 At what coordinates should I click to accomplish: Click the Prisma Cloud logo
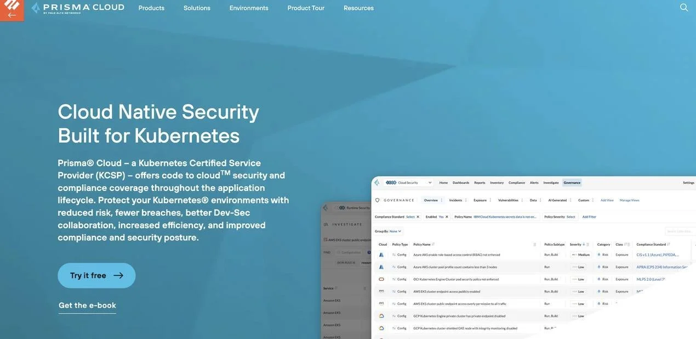tap(78, 8)
